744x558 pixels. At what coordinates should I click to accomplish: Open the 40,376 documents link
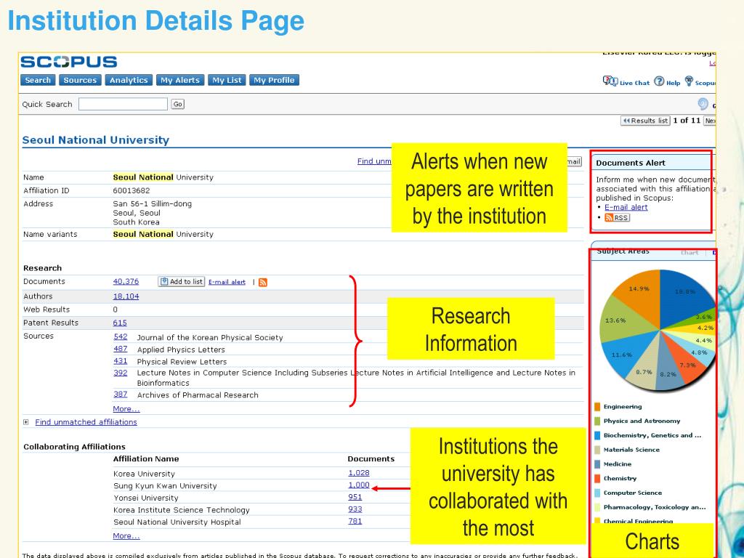tap(126, 281)
